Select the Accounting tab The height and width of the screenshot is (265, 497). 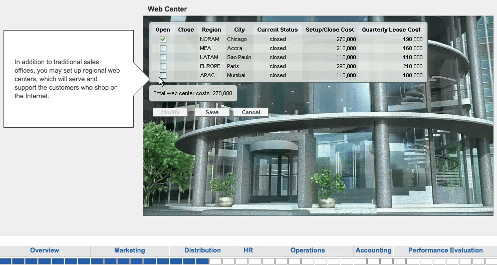click(373, 250)
